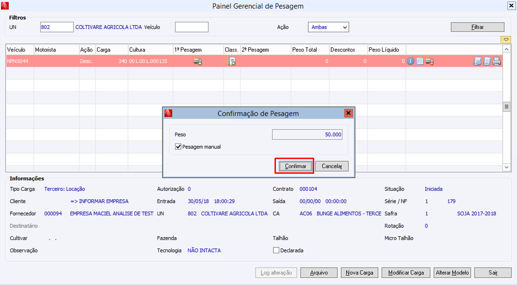Click the classification notebook add icon
The image size is (517, 285).
pyautogui.click(x=232, y=61)
